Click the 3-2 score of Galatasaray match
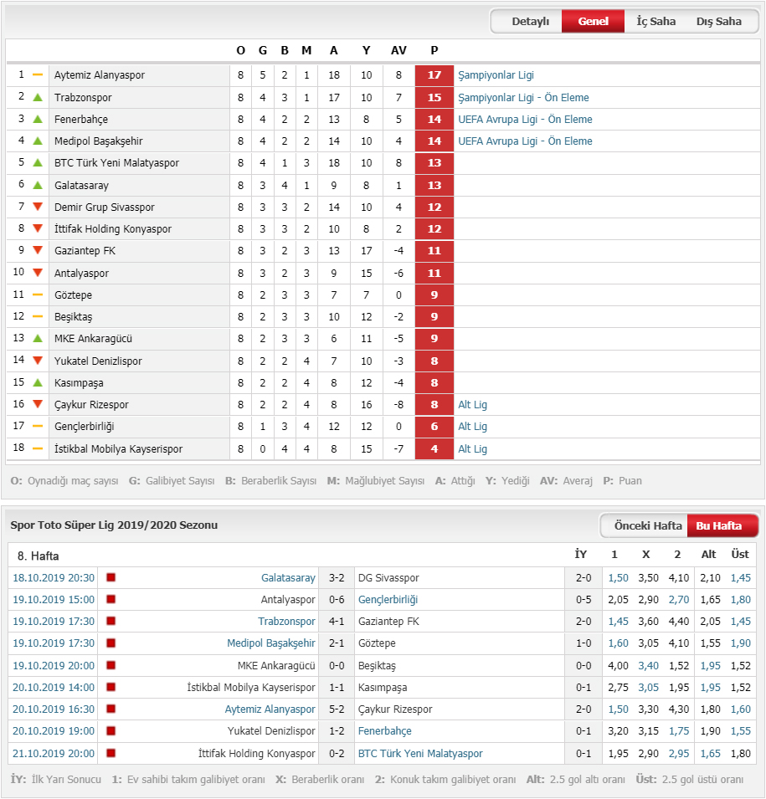Viewport: 766px width, 799px height. click(x=337, y=578)
